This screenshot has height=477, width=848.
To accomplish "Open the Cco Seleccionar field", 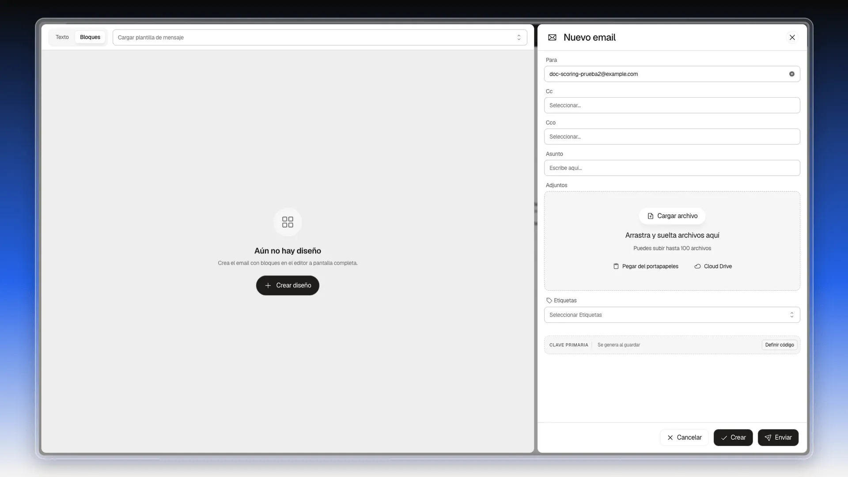I will click(672, 137).
